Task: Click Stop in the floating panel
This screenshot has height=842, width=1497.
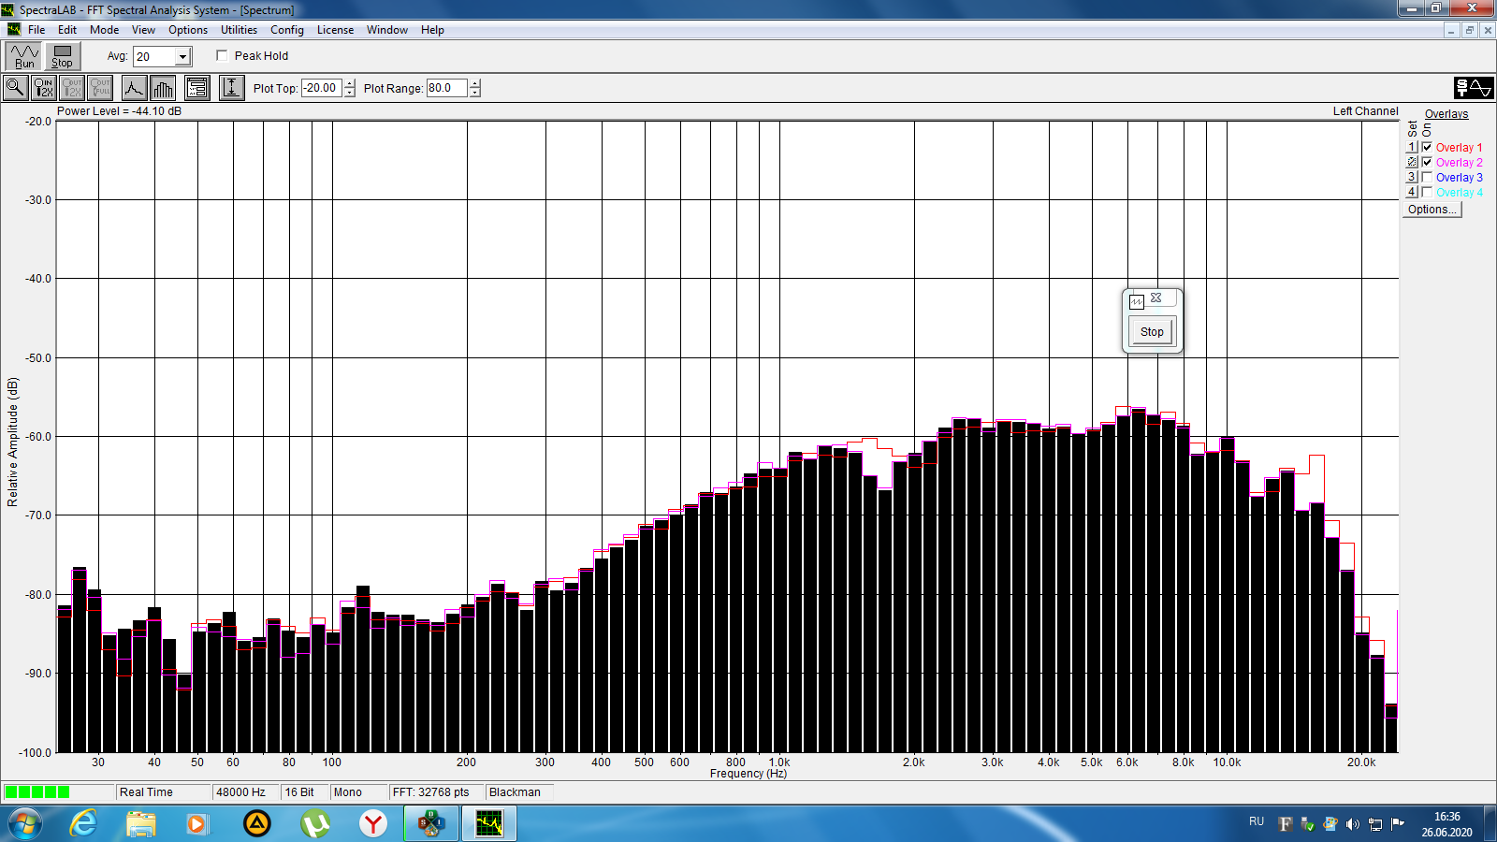Action: 1152,332
